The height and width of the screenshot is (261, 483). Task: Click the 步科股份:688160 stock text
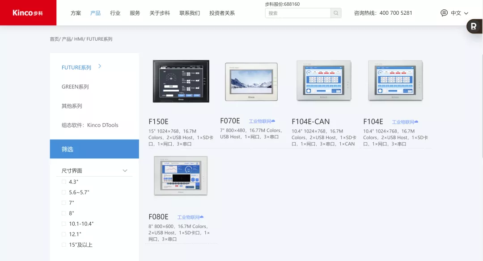[282, 4]
